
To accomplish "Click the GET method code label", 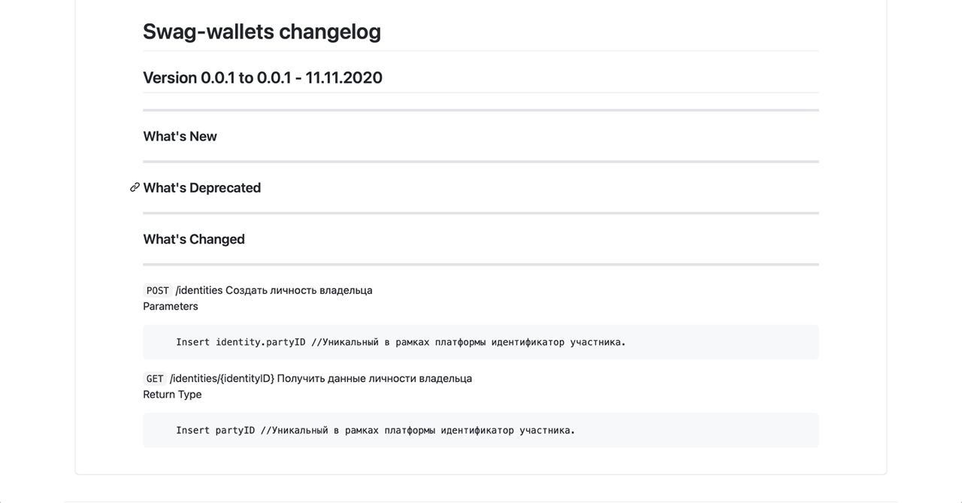I will coord(155,378).
